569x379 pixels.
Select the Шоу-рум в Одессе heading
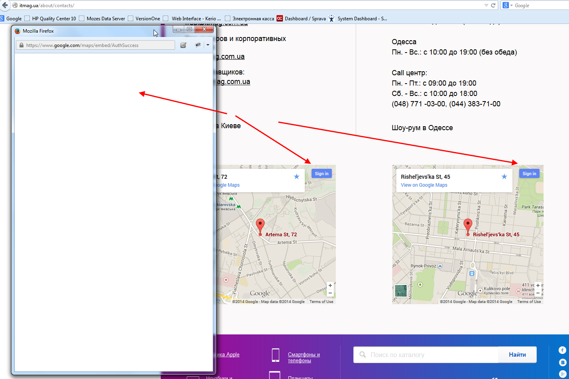click(422, 128)
